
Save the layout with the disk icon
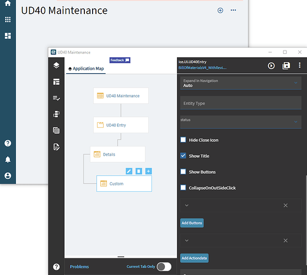point(286,65)
